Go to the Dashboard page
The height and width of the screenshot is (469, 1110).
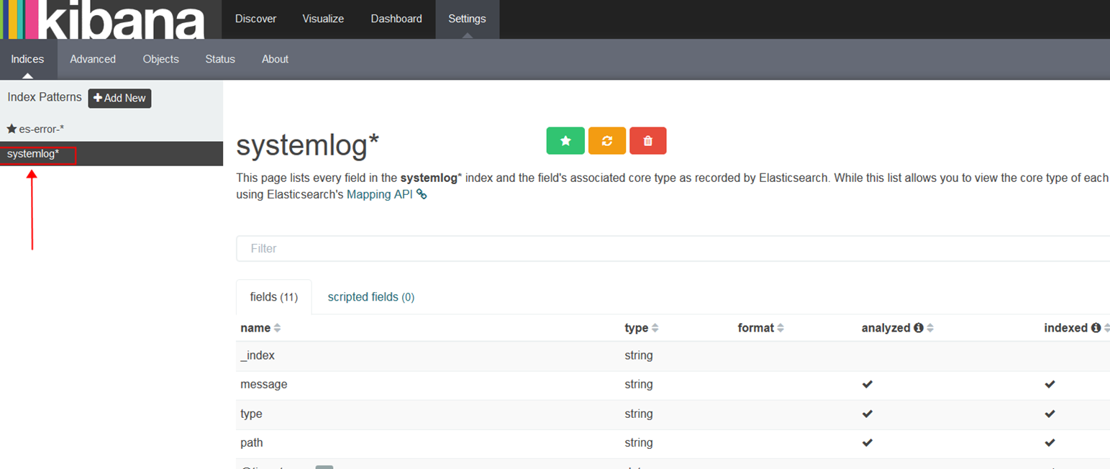pos(396,19)
